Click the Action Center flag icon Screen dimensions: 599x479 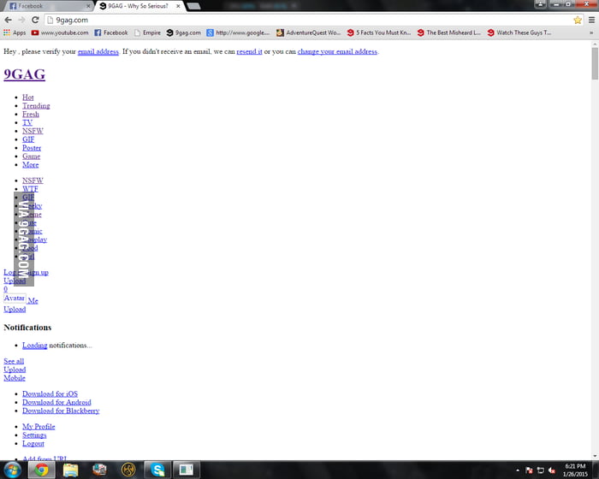pyautogui.click(x=529, y=470)
